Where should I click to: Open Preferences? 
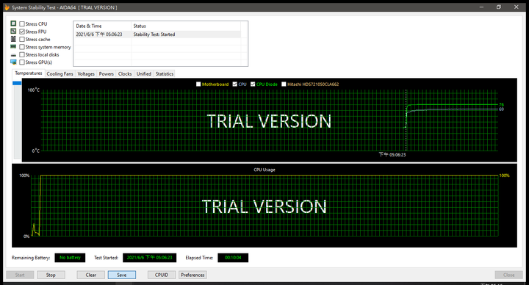192,275
